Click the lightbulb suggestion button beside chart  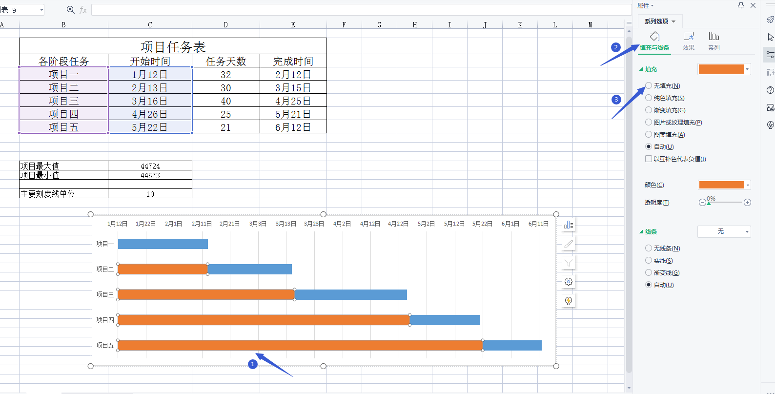569,301
